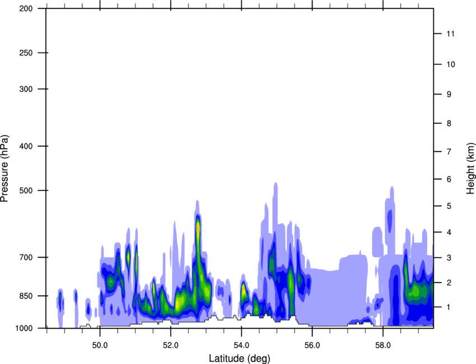The image size is (476, 364).
Task: Select the 700 pressure tick label
Action: tap(26, 257)
